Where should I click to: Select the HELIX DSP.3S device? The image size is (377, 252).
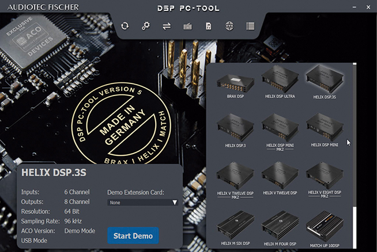pyautogui.click(x=325, y=82)
